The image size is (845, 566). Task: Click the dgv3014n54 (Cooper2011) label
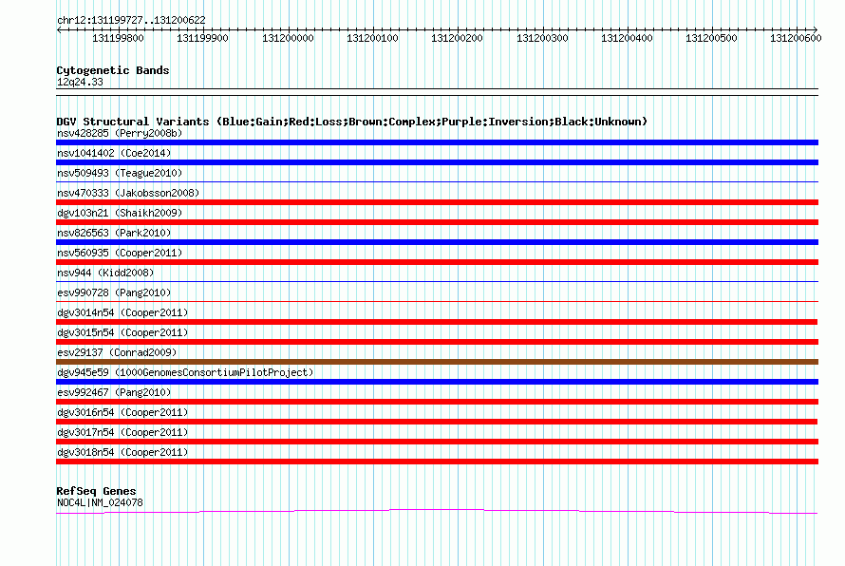(122, 312)
